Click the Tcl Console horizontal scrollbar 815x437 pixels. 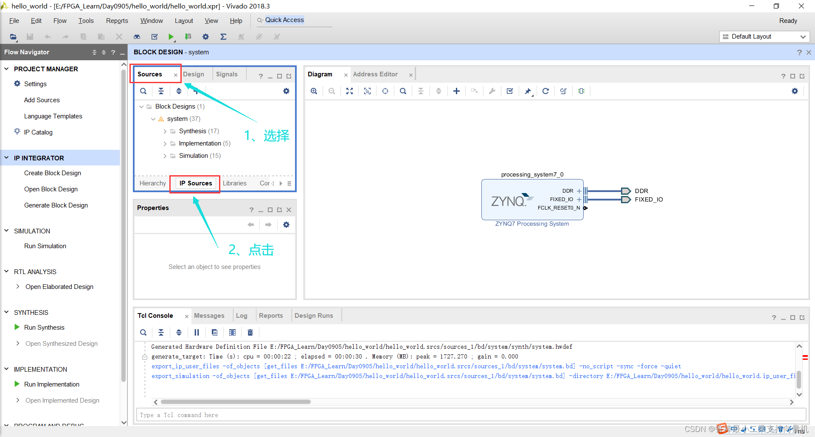pos(236,402)
